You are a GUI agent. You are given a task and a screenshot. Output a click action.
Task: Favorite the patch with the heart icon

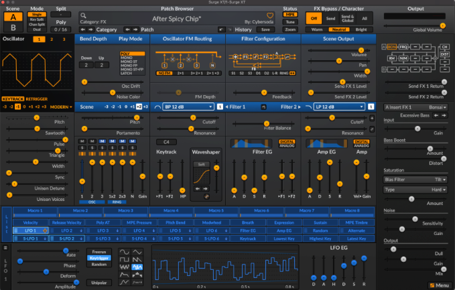coord(270,15)
